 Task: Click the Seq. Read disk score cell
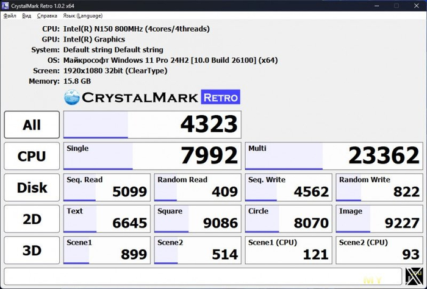tap(107, 188)
